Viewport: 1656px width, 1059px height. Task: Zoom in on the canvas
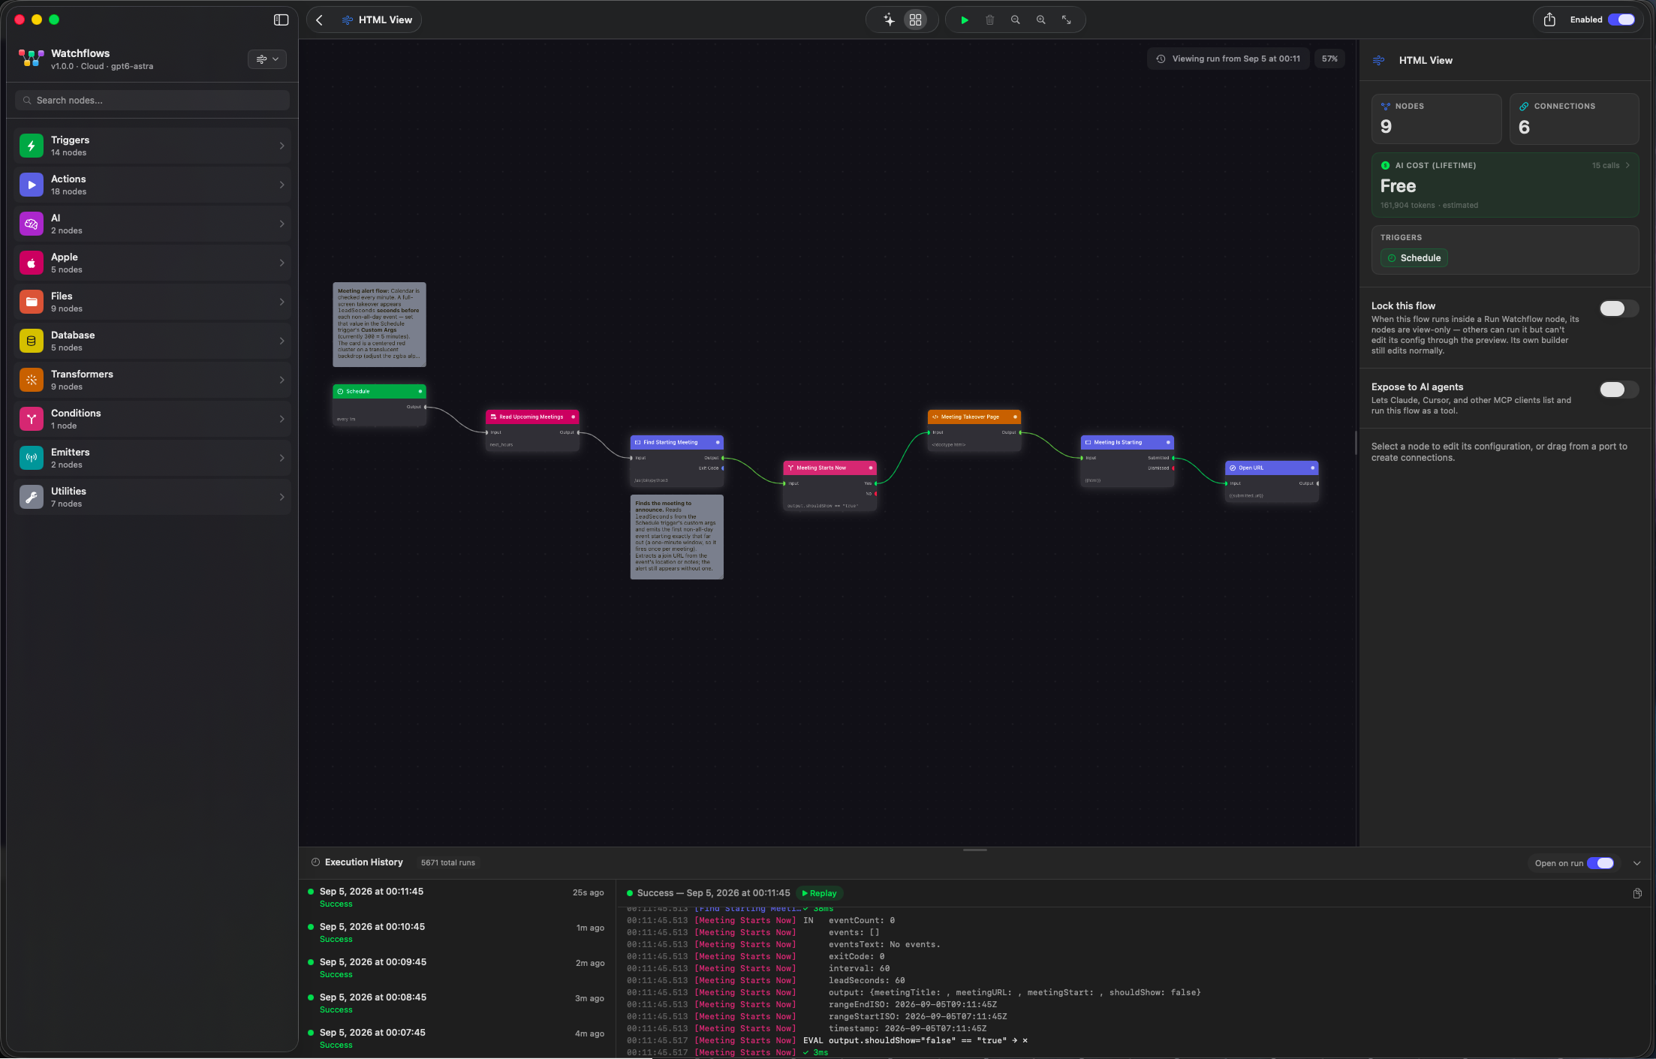point(1041,20)
